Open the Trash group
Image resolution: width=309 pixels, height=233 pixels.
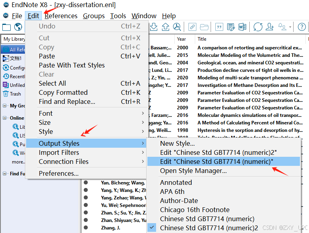point(12,94)
